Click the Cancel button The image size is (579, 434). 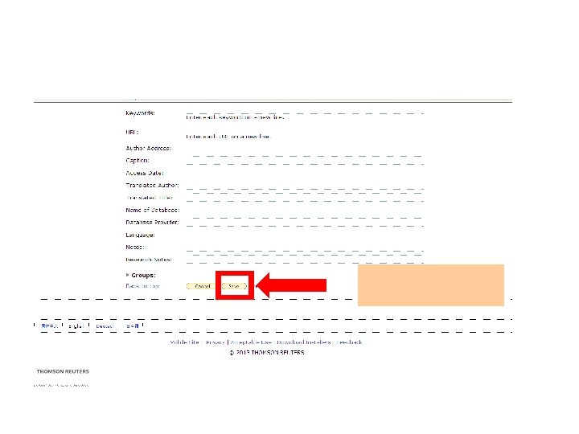pyautogui.click(x=202, y=286)
